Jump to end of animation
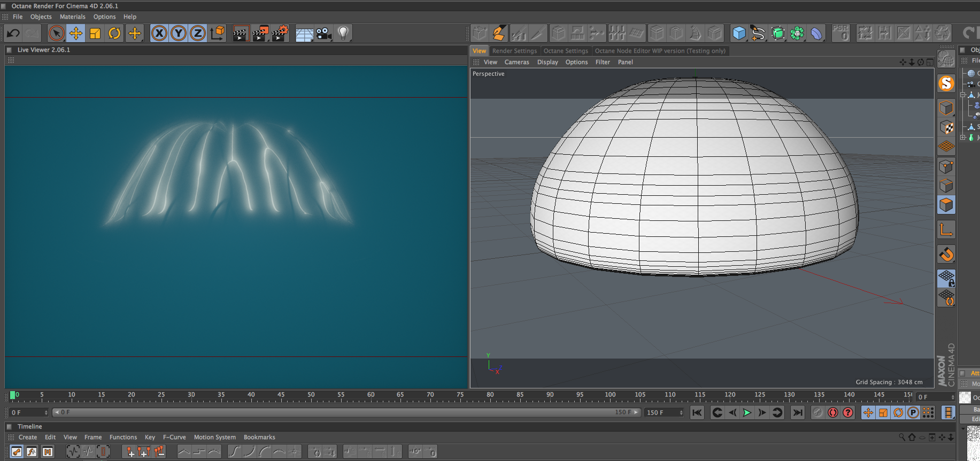 797,412
